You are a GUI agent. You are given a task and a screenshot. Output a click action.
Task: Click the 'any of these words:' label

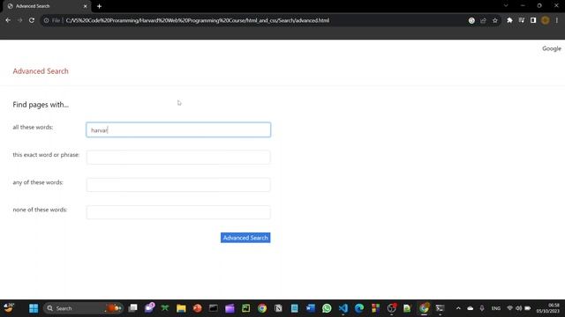pos(38,182)
